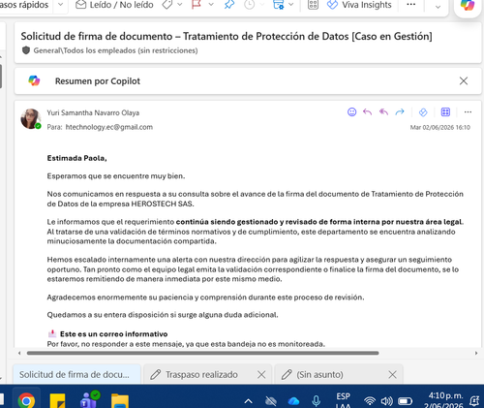Open Copilot from top-right icon
484x408 pixels.
click(468, 5)
